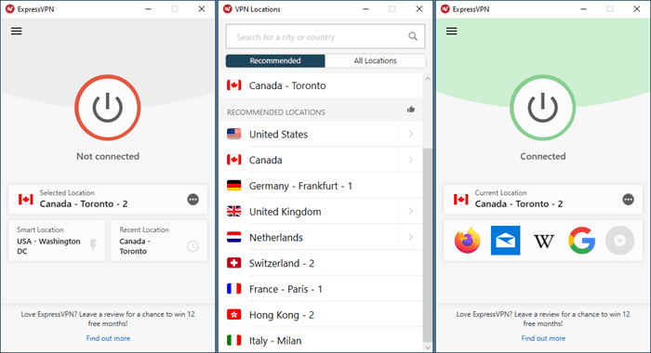This screenshot has height=353, width=651.
Task: Close the VPN Locations window
Action: pyautogui.click(x=419, y=8)
